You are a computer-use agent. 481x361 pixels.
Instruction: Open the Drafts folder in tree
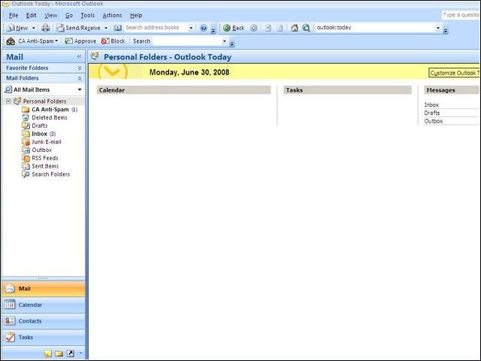click(x=39, y=126)
